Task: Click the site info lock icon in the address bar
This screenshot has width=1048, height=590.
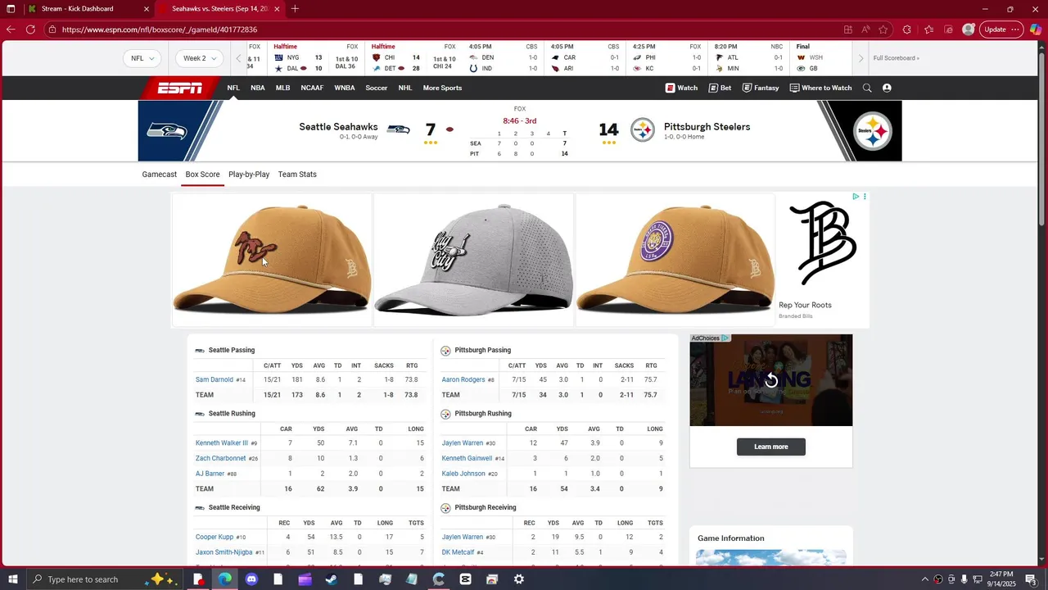Action: [52, 29]
